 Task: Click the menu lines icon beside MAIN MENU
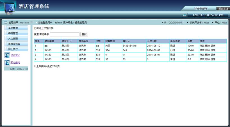coord(32,22)
